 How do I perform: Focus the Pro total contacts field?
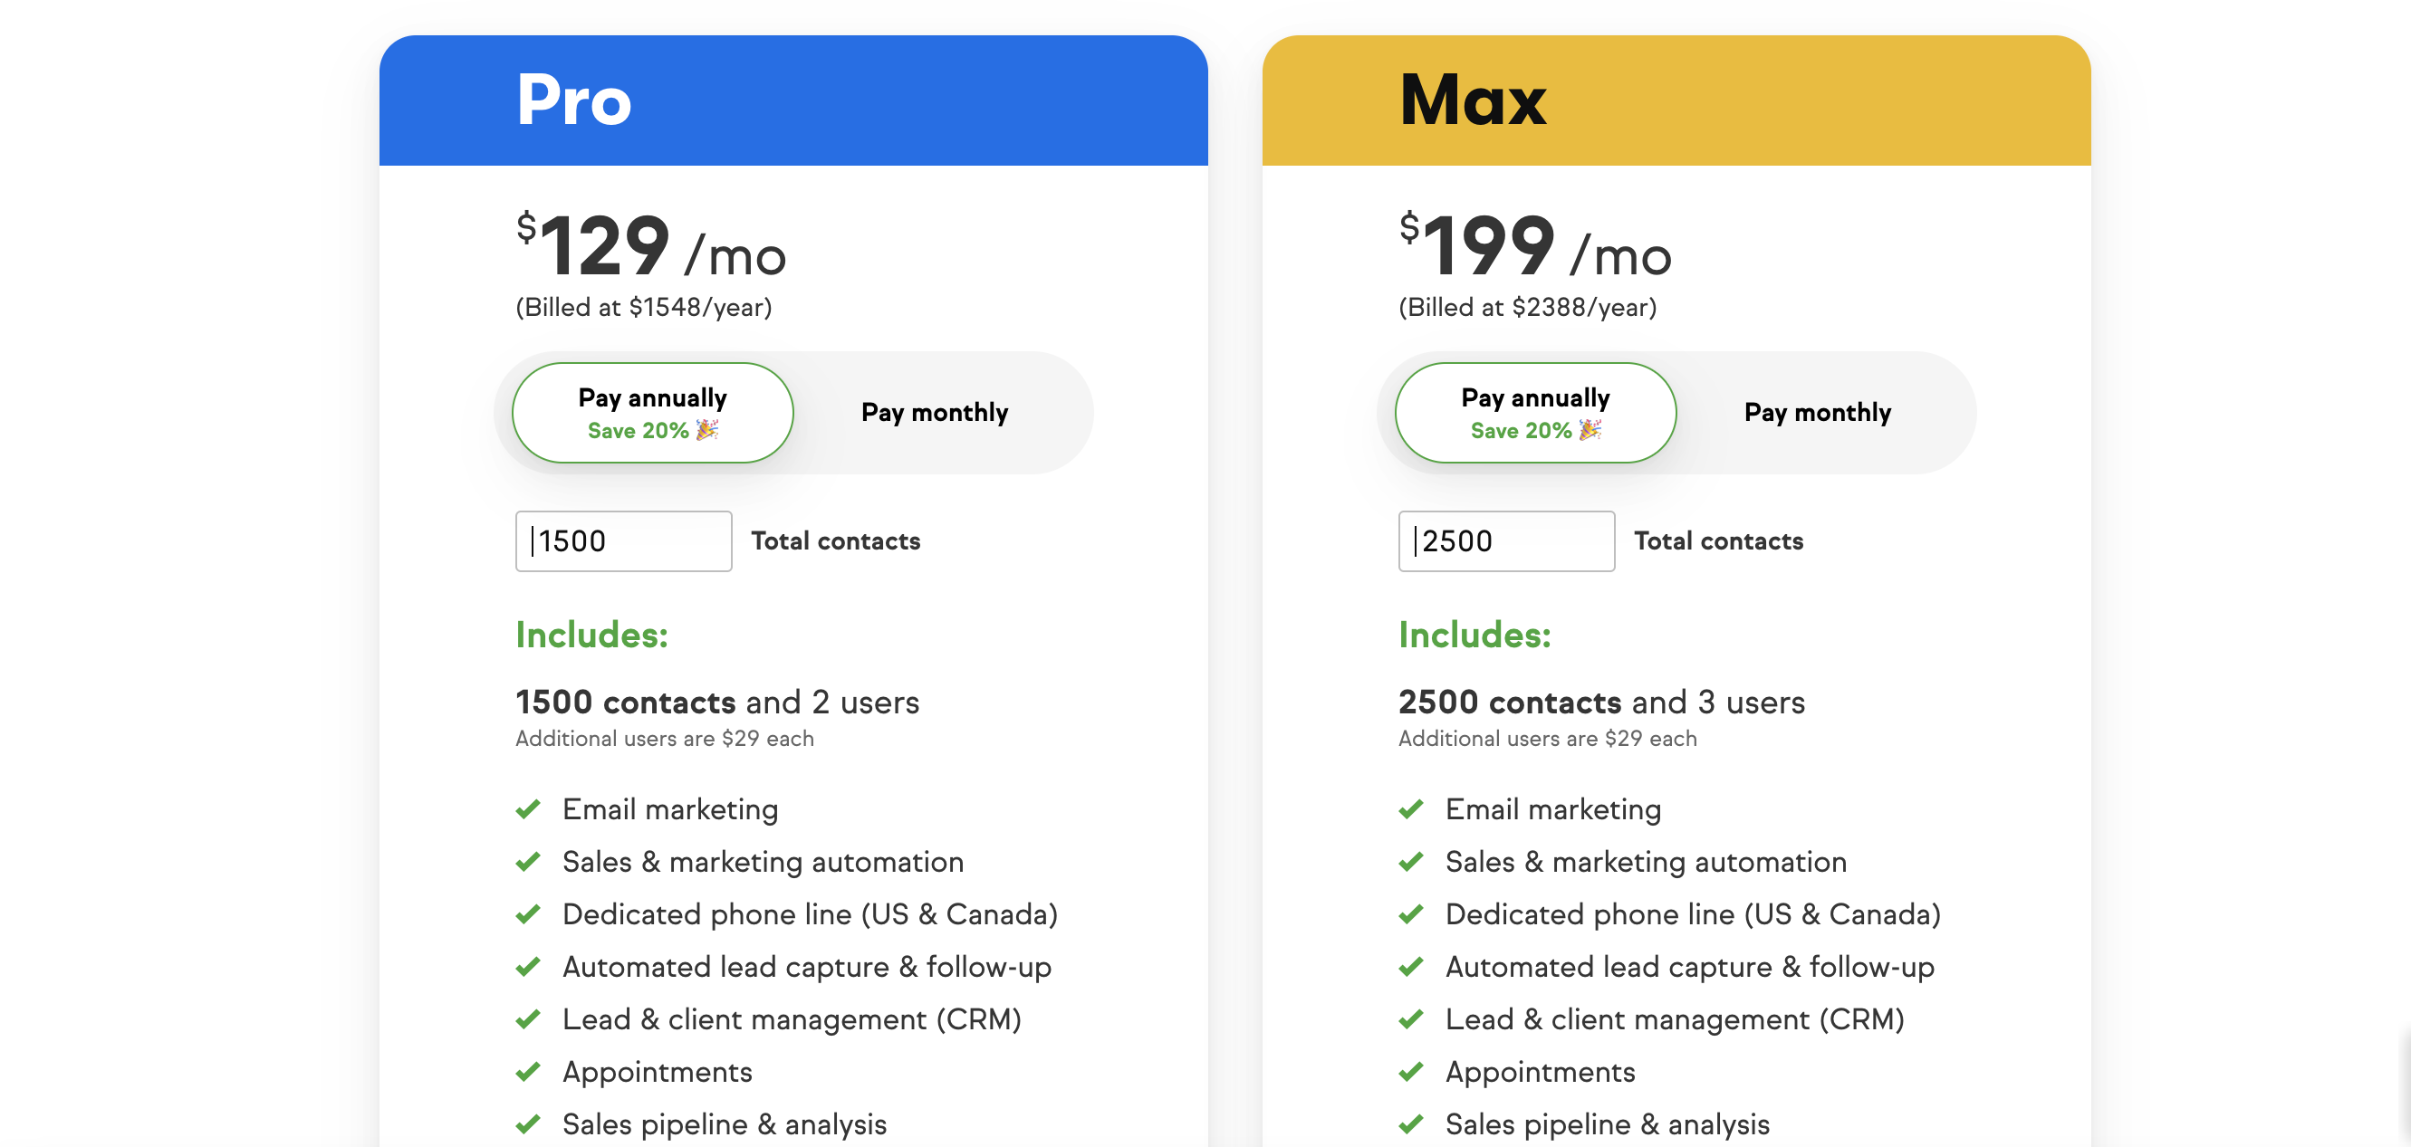coord(623,540)
